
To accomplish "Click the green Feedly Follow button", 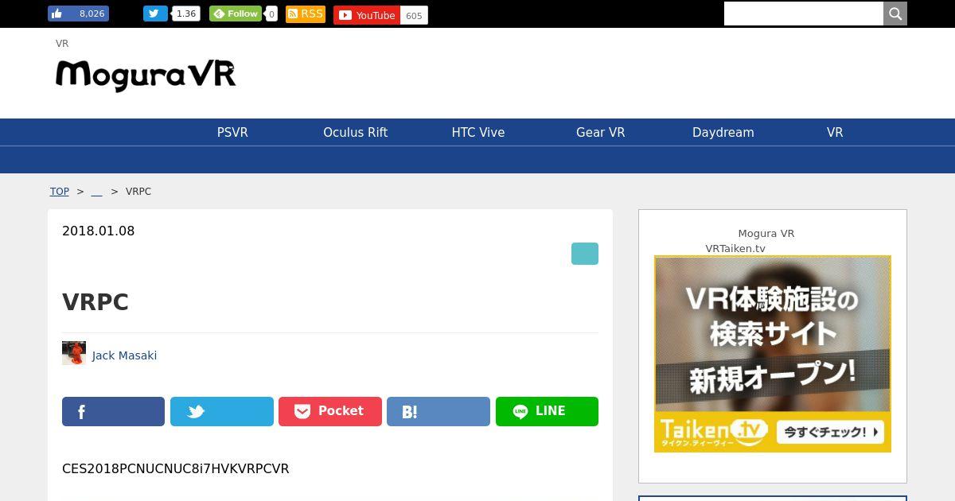I will click(x=236, y=14).
